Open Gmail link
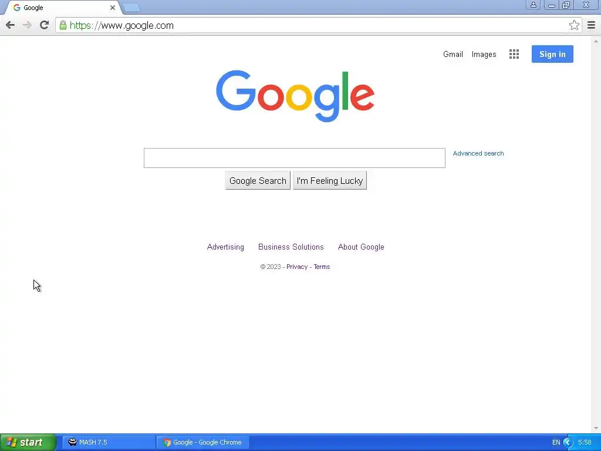Viewport: 601px width, 451px height. tap(453, 55)
